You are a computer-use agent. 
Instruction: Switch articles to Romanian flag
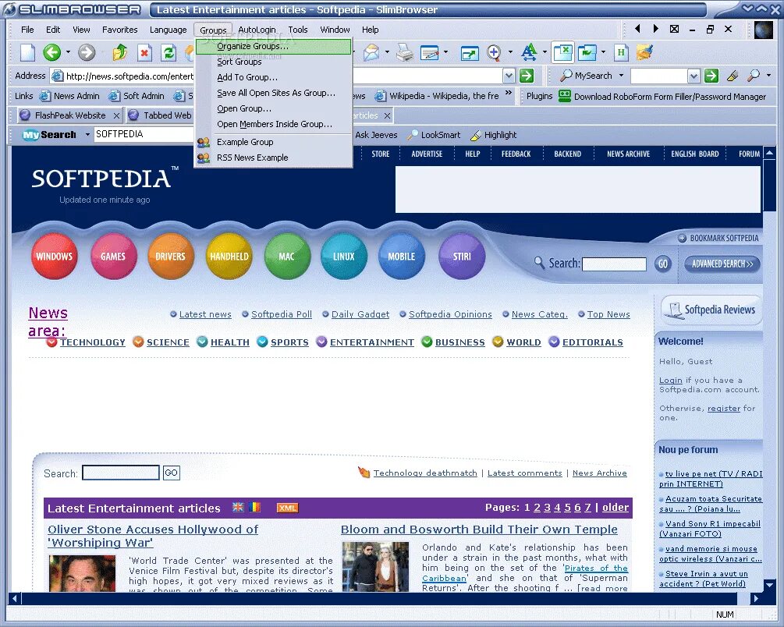(254, 507)
